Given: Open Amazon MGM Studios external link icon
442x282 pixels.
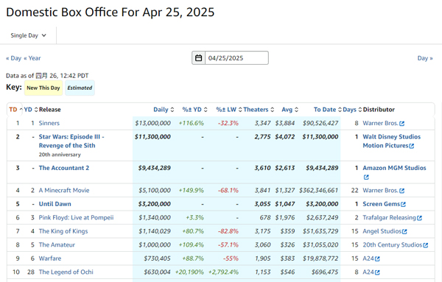Looking at the screenshot, I should point(366,177).
